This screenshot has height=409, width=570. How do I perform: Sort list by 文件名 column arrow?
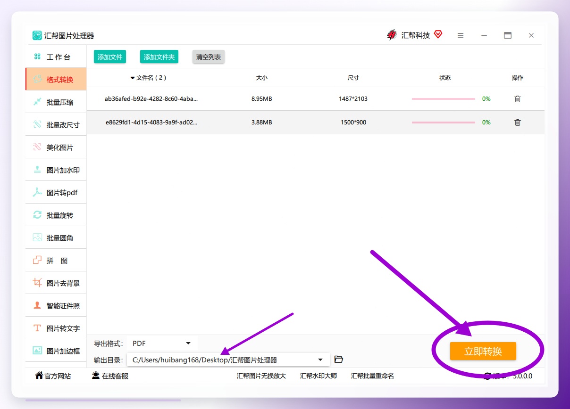click(x=133, y=78)
